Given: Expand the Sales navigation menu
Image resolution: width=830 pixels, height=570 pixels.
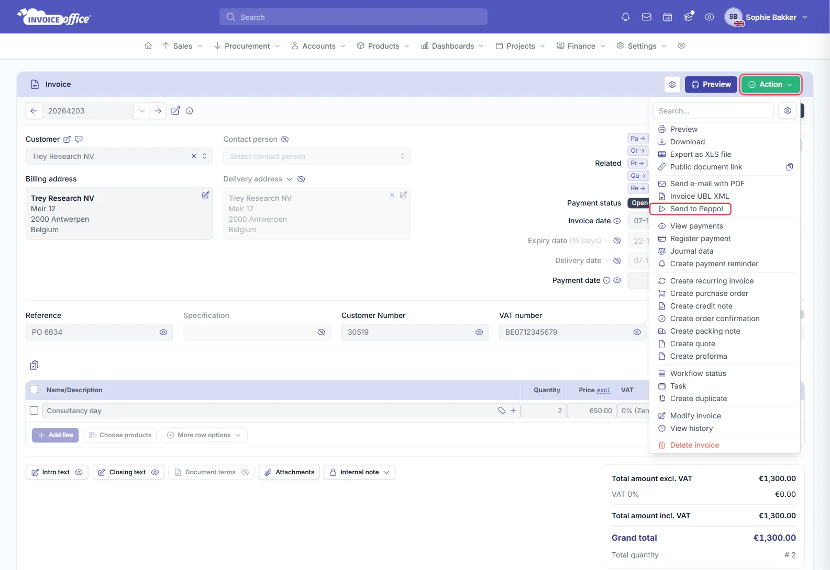Looking at the screenshot, I should 182,46.
